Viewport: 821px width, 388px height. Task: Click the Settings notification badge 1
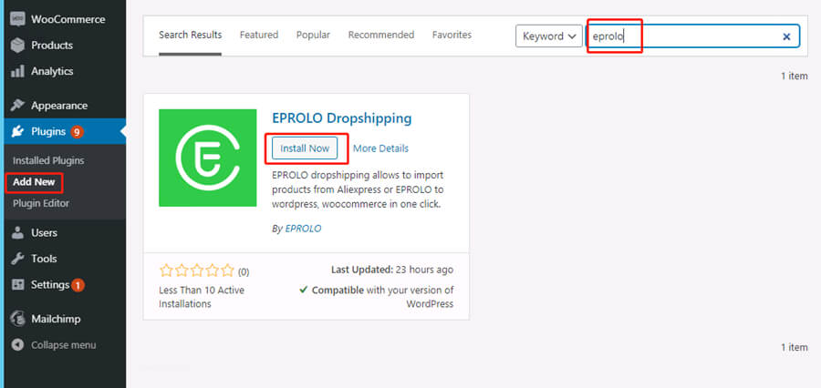[x=78, y=285]
